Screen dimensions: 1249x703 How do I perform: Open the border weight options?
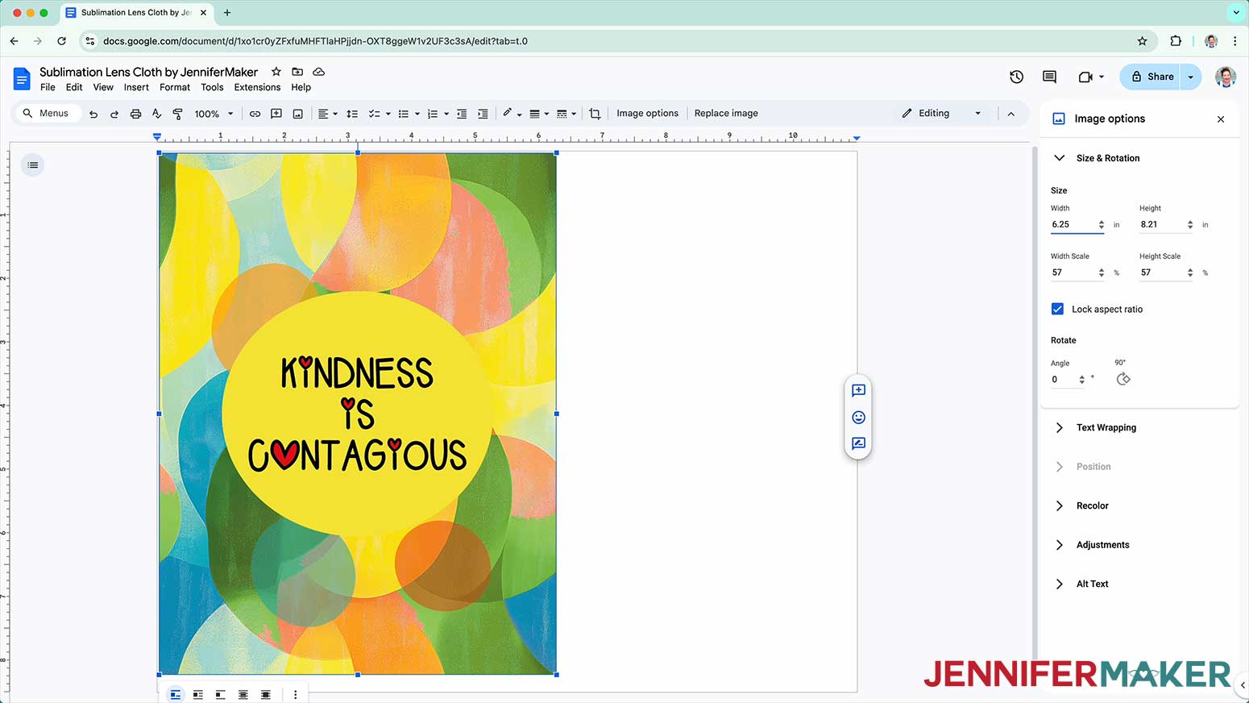tap(538, 114)
